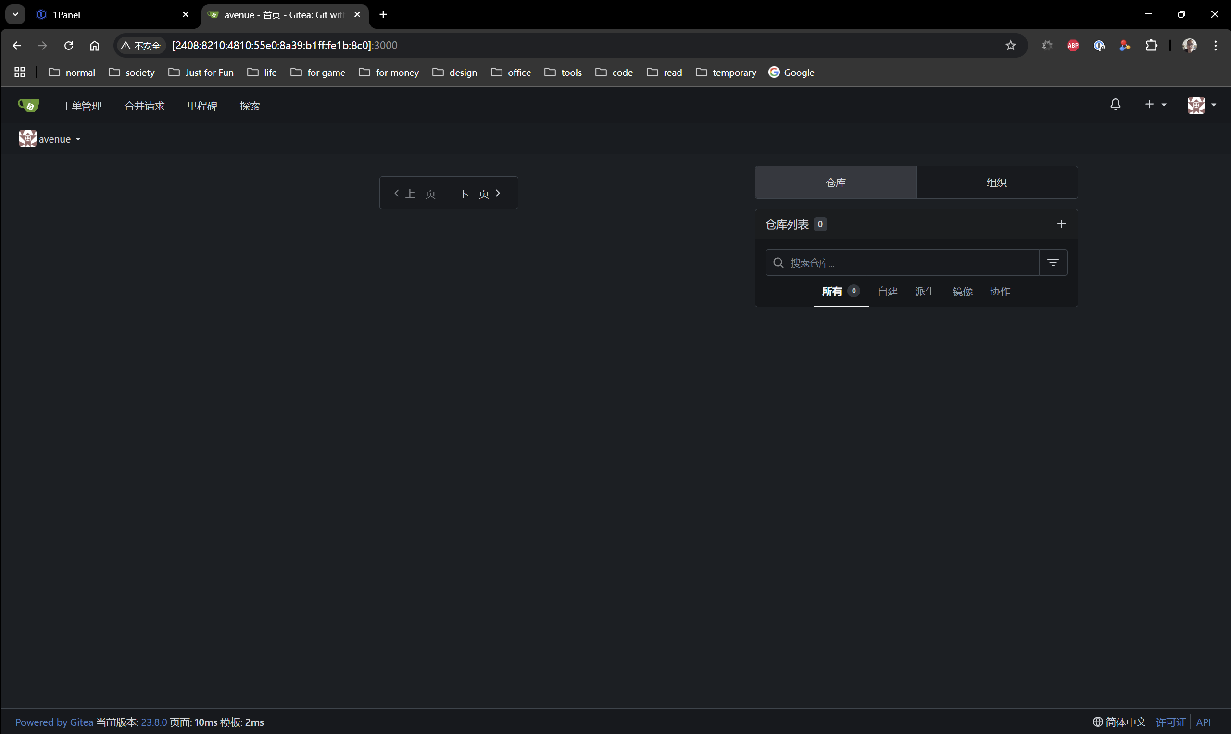Viewport: 1231px width, 734px height.
Task: Go to the 下一页 page
Action: [478, 194]
